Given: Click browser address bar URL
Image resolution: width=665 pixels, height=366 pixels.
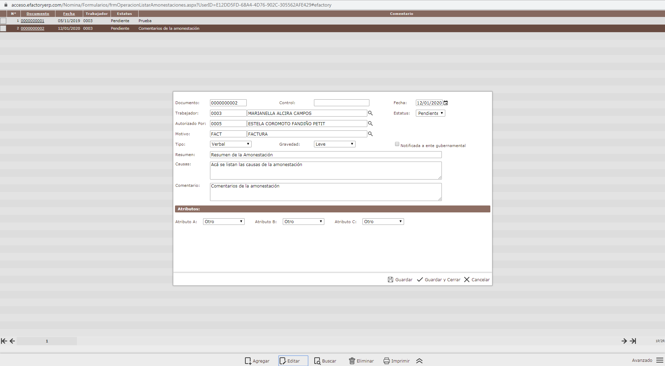Looking at the screenshot, I should [x=171, y=5].
